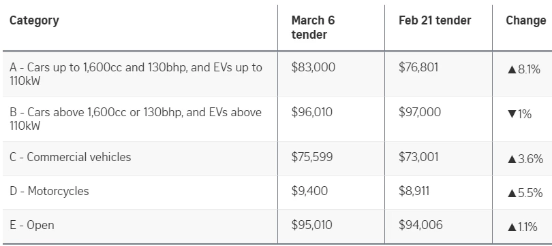The height and width of the screenshot is (246, 552).
Task: Click the $97,000 Feb 21 price
Action: (420, 112)
